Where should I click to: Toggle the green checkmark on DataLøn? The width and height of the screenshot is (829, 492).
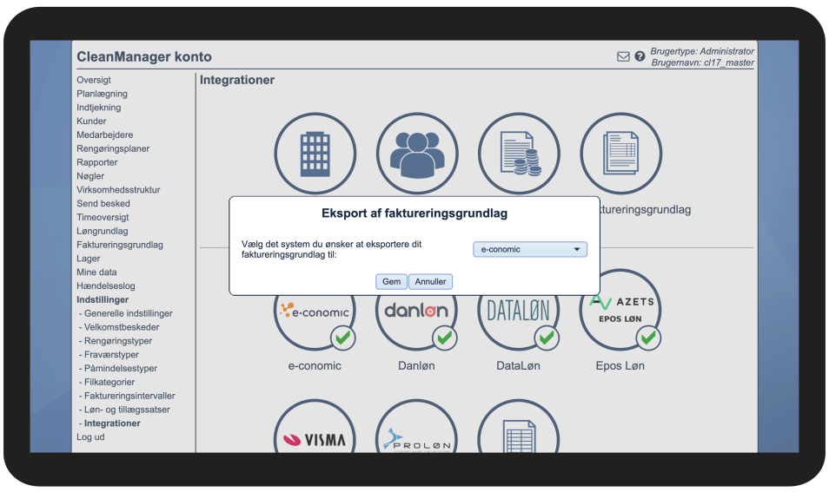[x=547, y=338]
